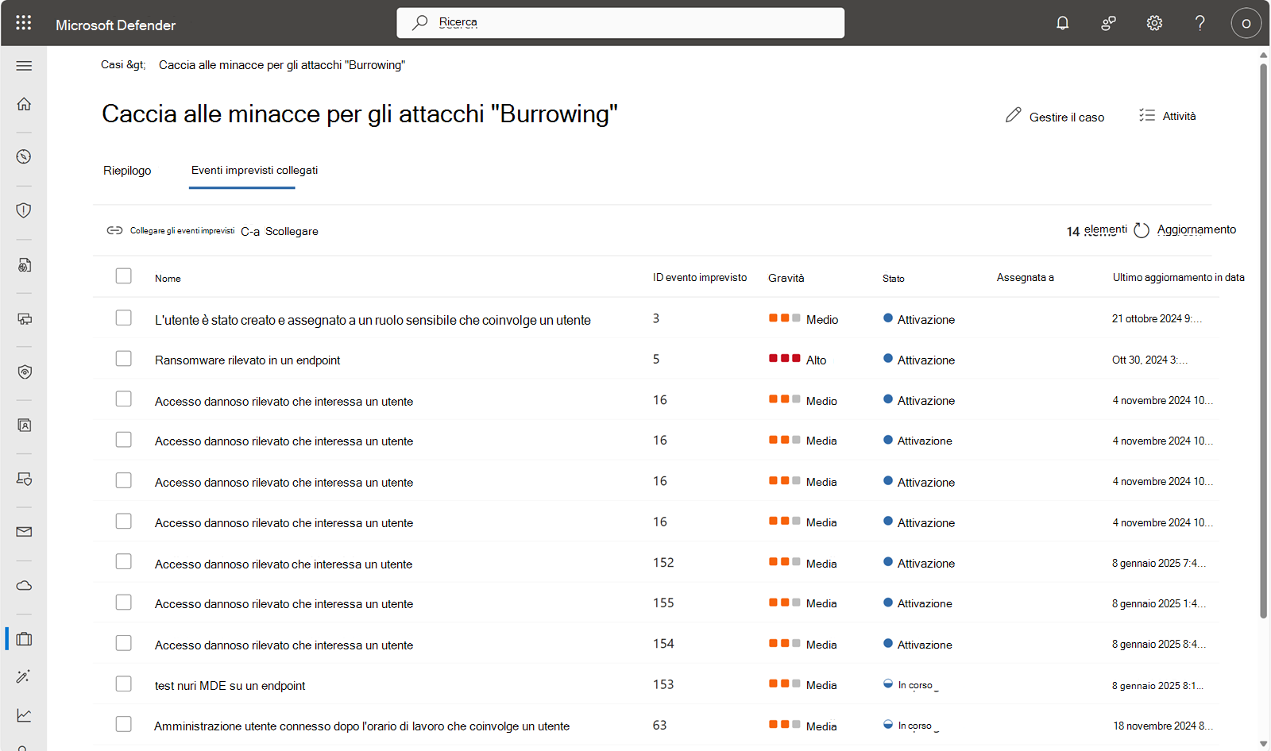Open the Cloud apps sidebar icon
This screenshot has width=1271, height=751.
tap(24, 586)
